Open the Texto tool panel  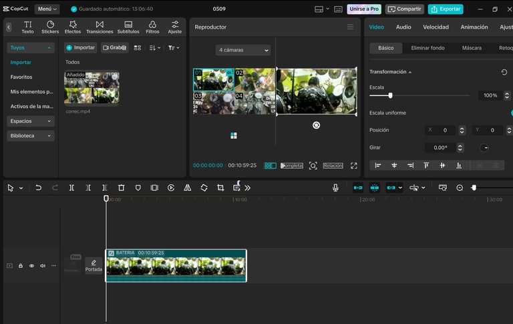click(28, 27)
